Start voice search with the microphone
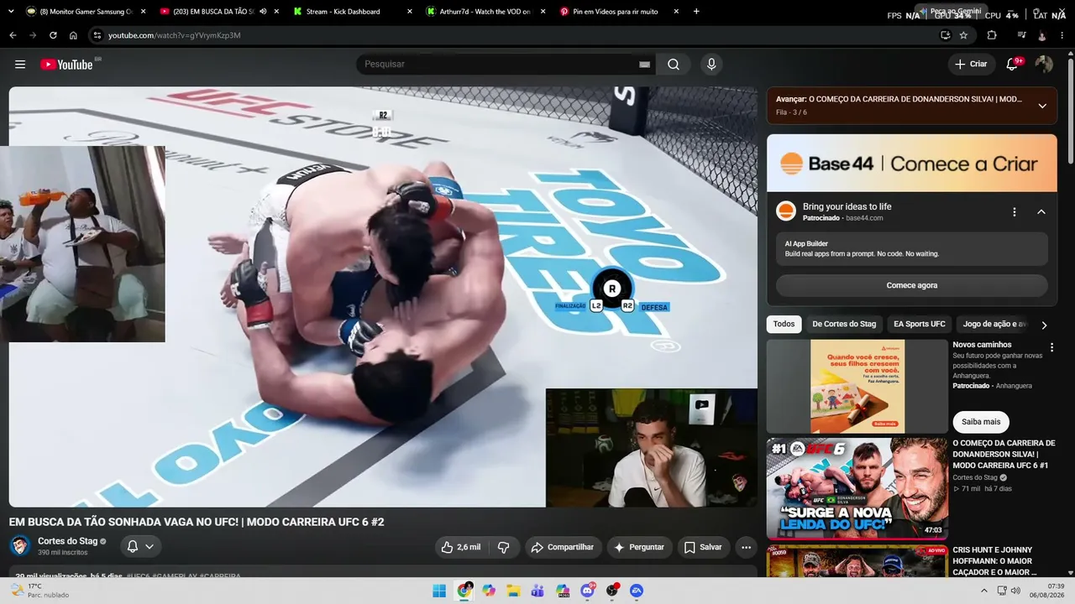 (711, 65)
